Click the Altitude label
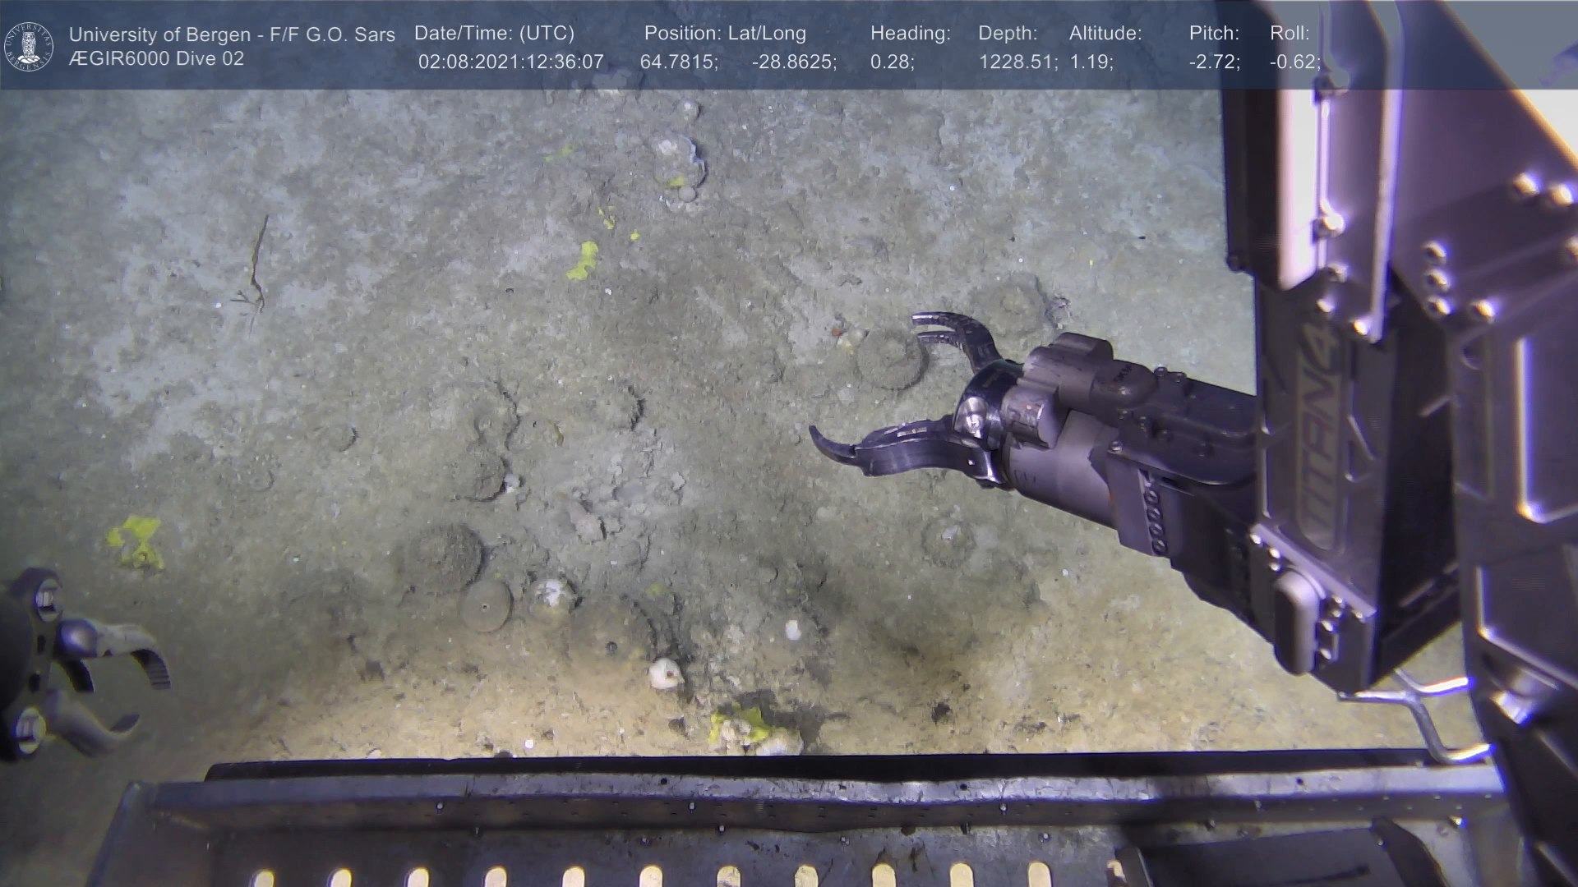Viewport: 1578px width, 887px height. point(1105,34)
